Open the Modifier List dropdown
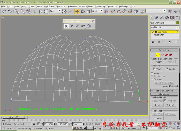 [x=178, y=27]
